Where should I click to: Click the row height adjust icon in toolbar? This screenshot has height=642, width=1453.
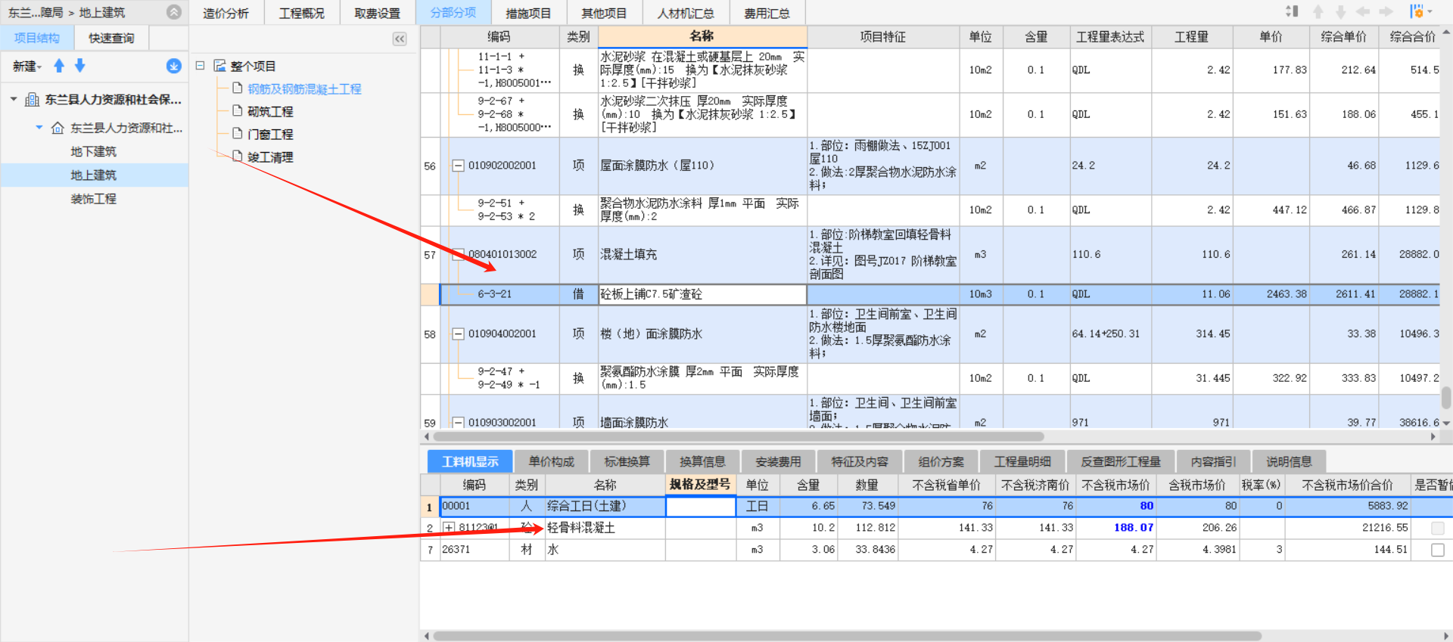pos(1292,11)
